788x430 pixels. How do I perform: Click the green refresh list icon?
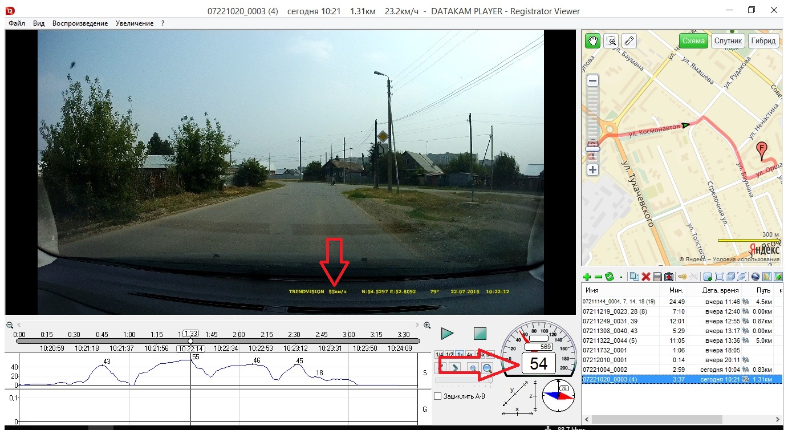pyautogui.click(x=609, y=277)
